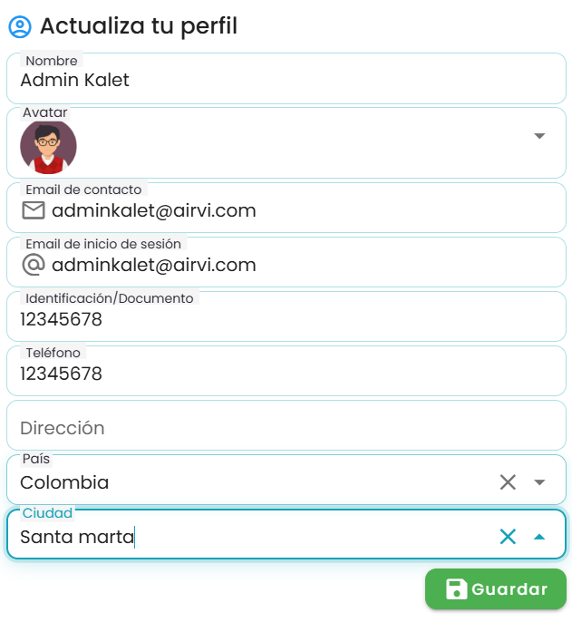
Task: Click the floppy disk icon on Guardar
Action: (x=456, y=589)
